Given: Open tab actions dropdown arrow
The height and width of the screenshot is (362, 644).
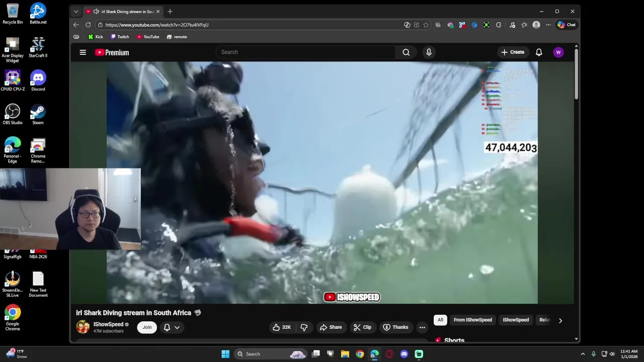Looking at the screenshot, I should [x=76, y=11].
